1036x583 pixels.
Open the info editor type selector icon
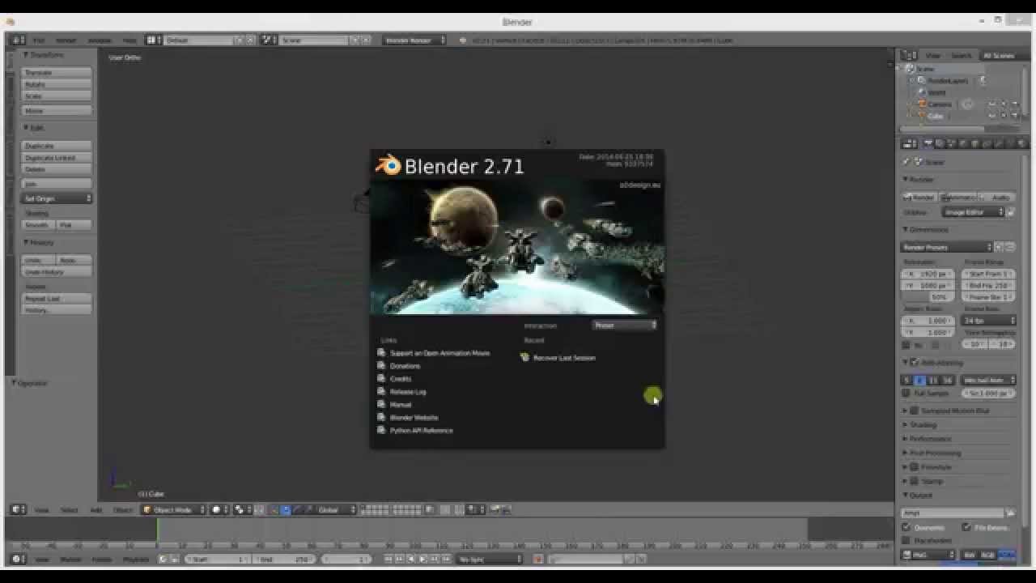click(x=18, y=40)
